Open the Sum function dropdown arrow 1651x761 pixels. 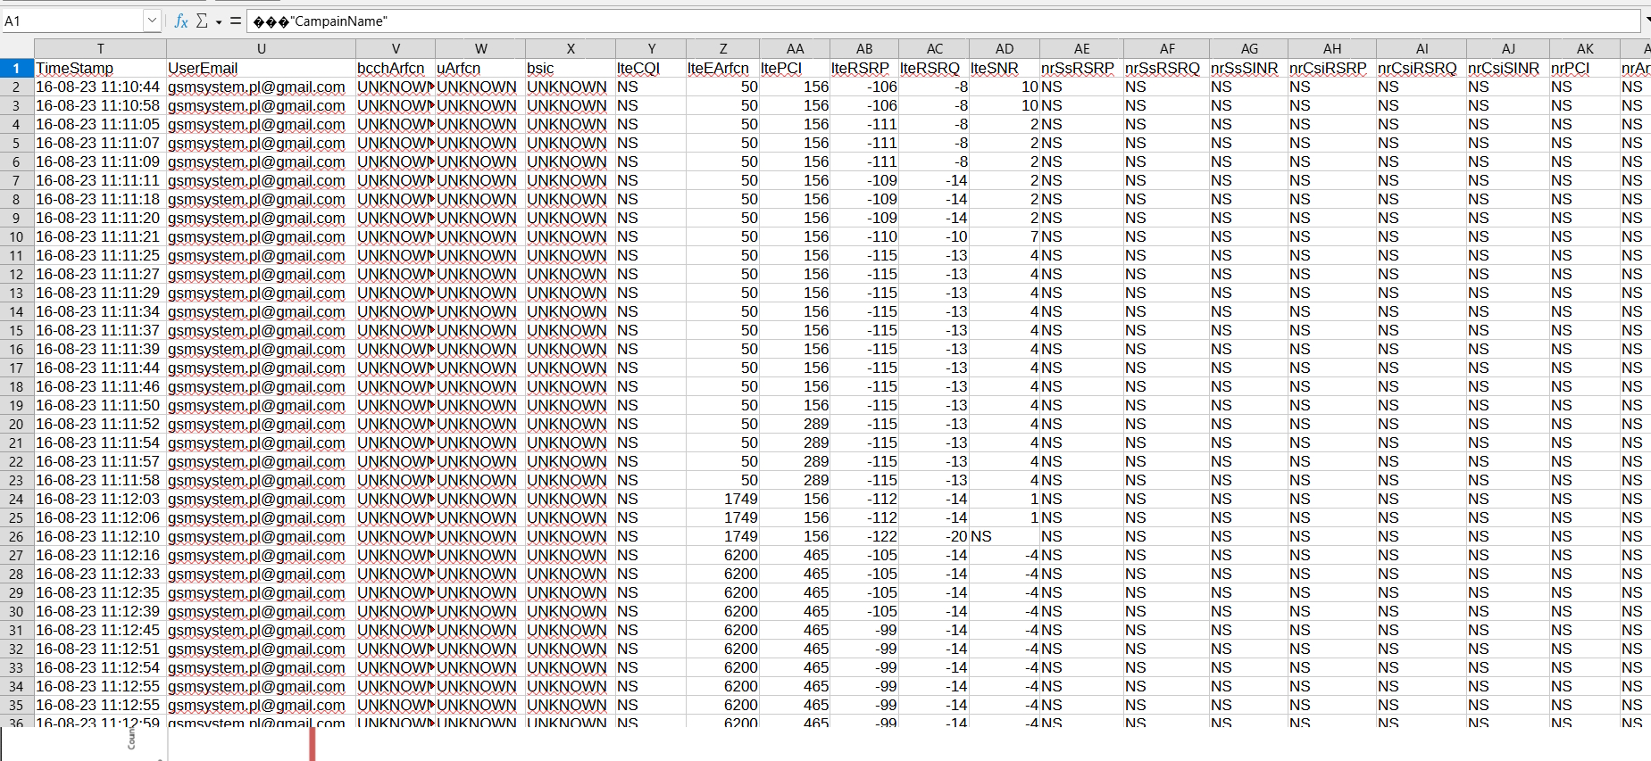click(219, 21)
